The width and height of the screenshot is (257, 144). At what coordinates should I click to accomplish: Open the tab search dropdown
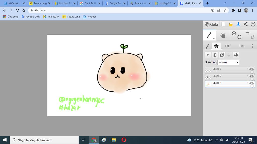[x=225, y=3]
